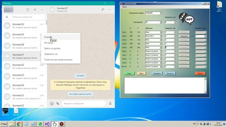Image resolution: width=226 pixels, height=127 pixels.
Task: Click the TapBot log text area
Action: coord(164,85)
